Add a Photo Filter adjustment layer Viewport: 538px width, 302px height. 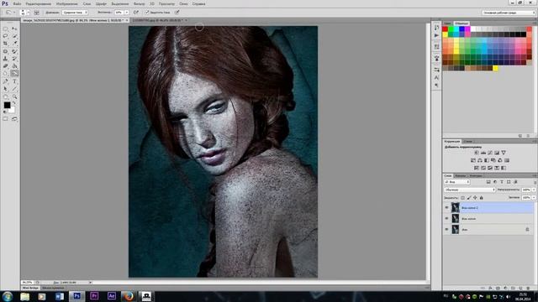(493, 160)
